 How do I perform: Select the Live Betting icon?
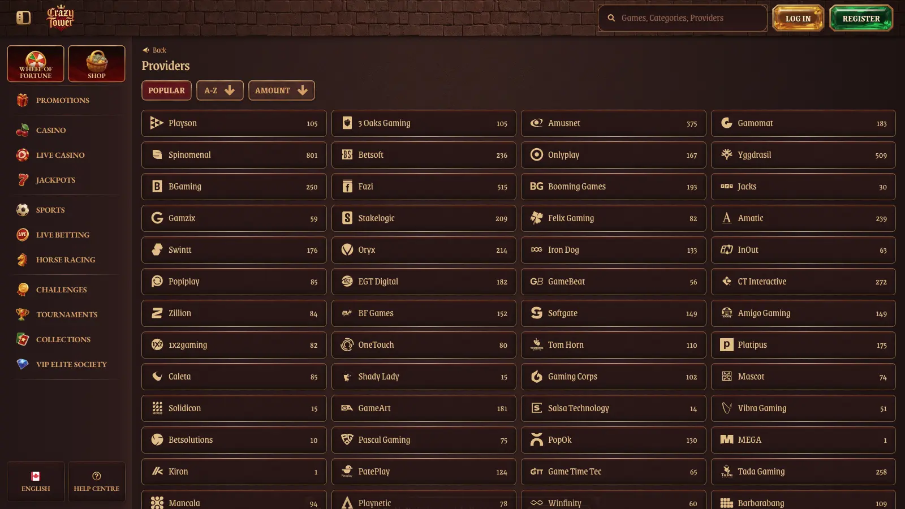[23, 235]
